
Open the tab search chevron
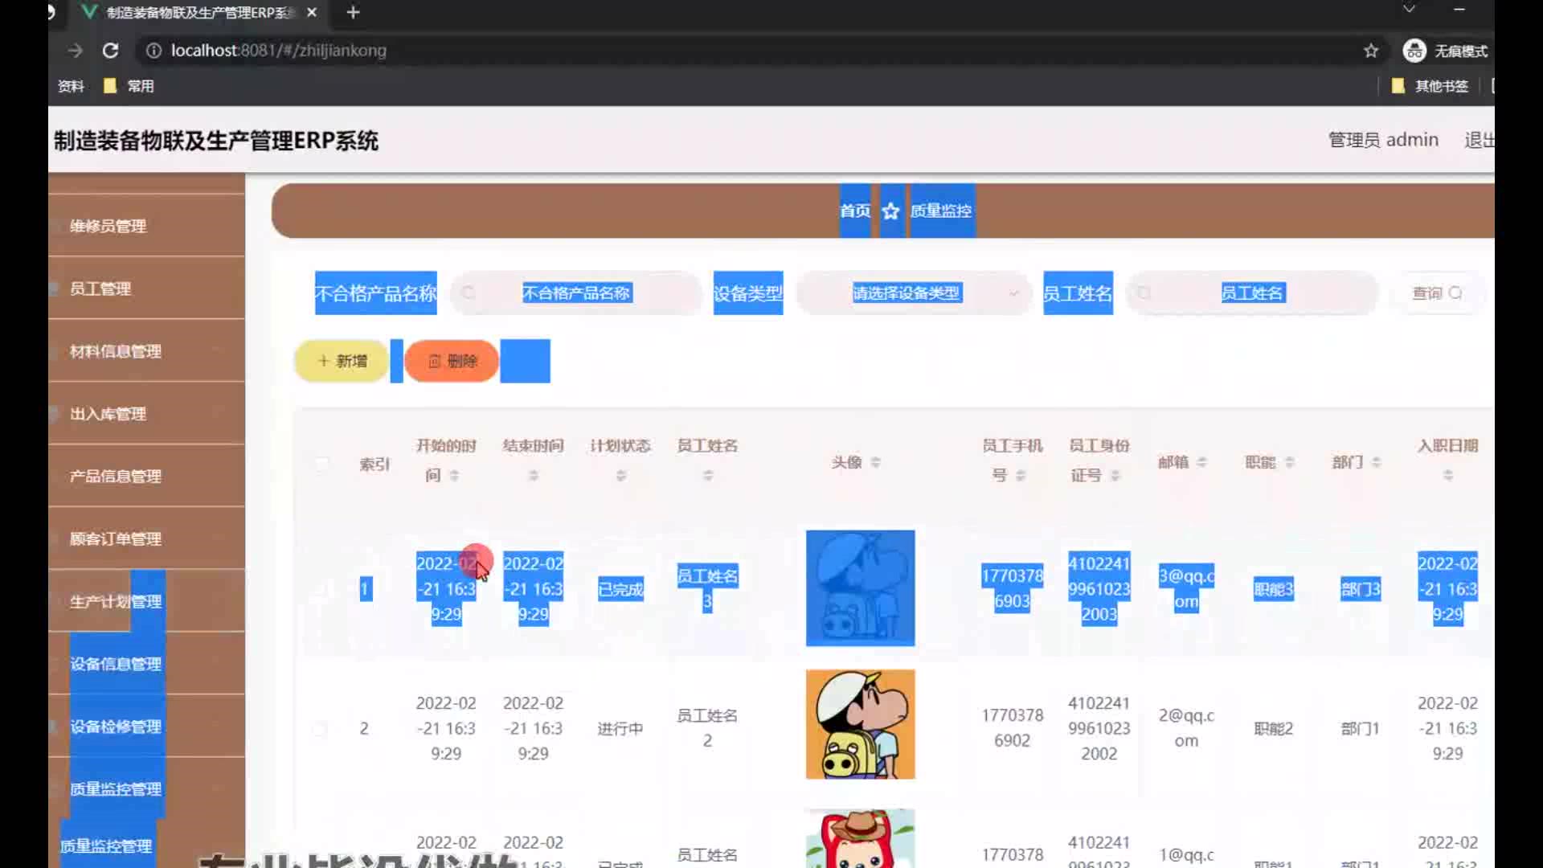click(1409, 9)
